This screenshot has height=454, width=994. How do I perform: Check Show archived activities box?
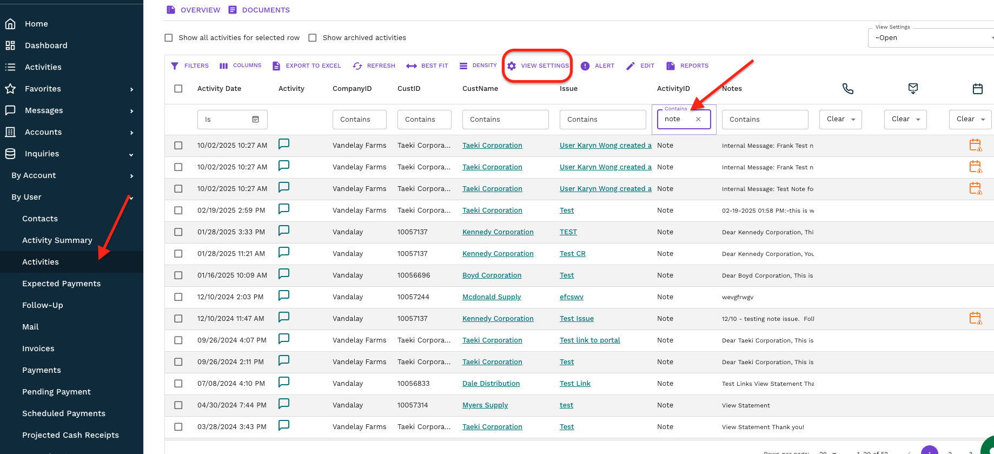pos(313,38)
